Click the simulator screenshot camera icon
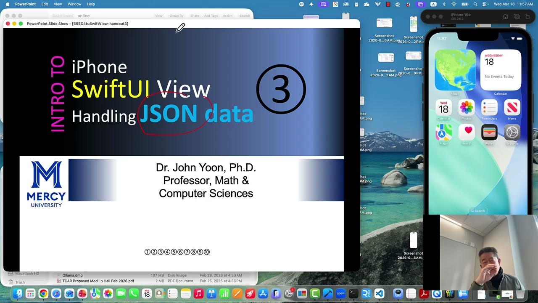The height and width of the screenshot is (303, 538). tap(517, 17)
